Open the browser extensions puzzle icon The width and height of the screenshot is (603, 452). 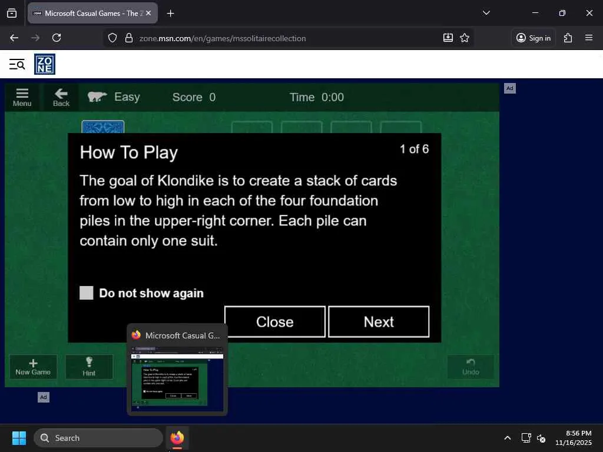coord(568,38)
